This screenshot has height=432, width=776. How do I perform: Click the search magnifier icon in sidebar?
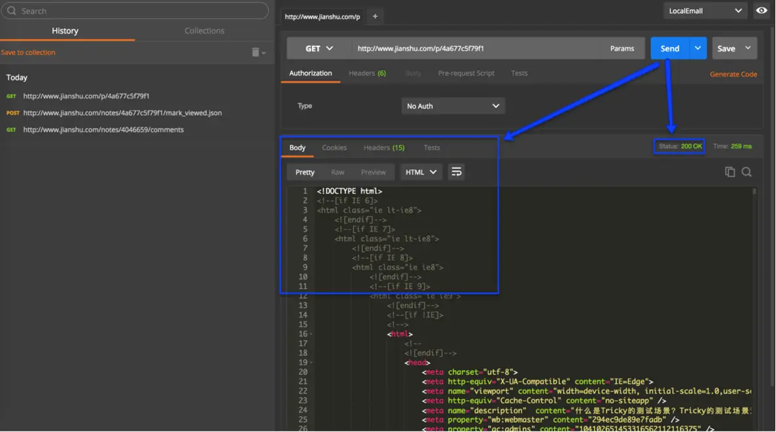click(12, 11)
